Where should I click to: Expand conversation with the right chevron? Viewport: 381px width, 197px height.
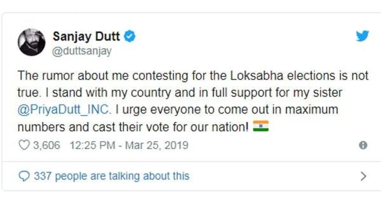[x=364, y=176]
